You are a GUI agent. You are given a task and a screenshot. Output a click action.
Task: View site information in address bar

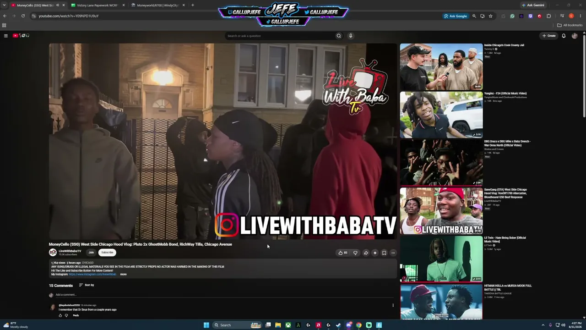[x=33, y=16]
